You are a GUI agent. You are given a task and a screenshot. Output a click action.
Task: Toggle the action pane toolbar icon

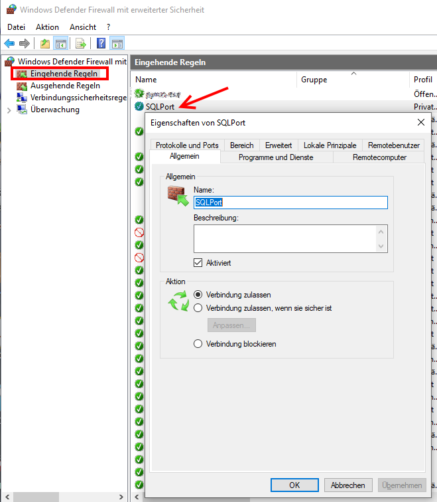pyautogui.click(x=117, y=44)
